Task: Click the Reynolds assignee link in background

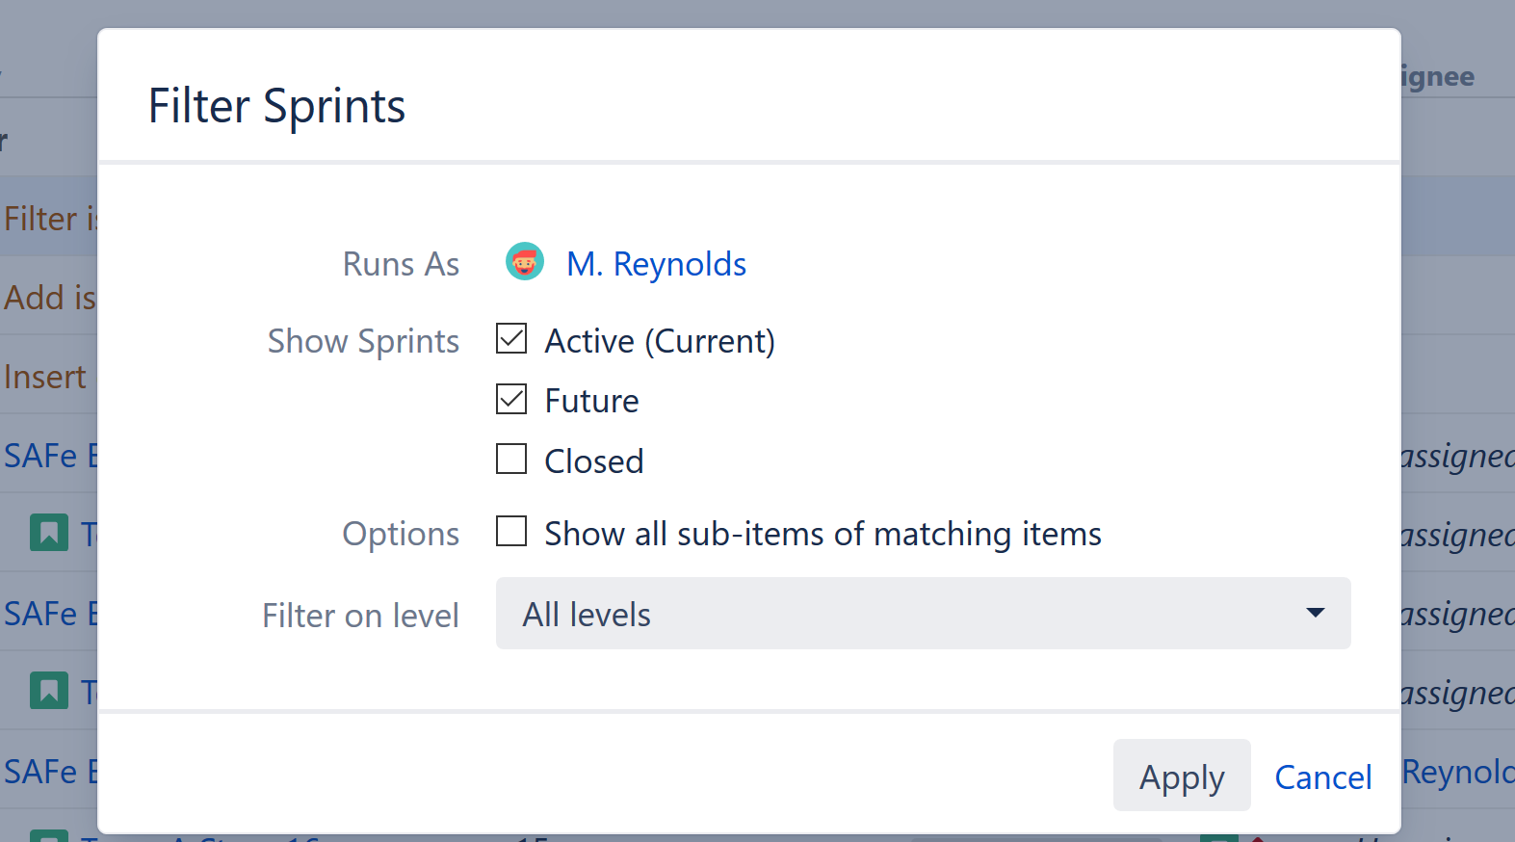Action: click(x=1456, y=772)
